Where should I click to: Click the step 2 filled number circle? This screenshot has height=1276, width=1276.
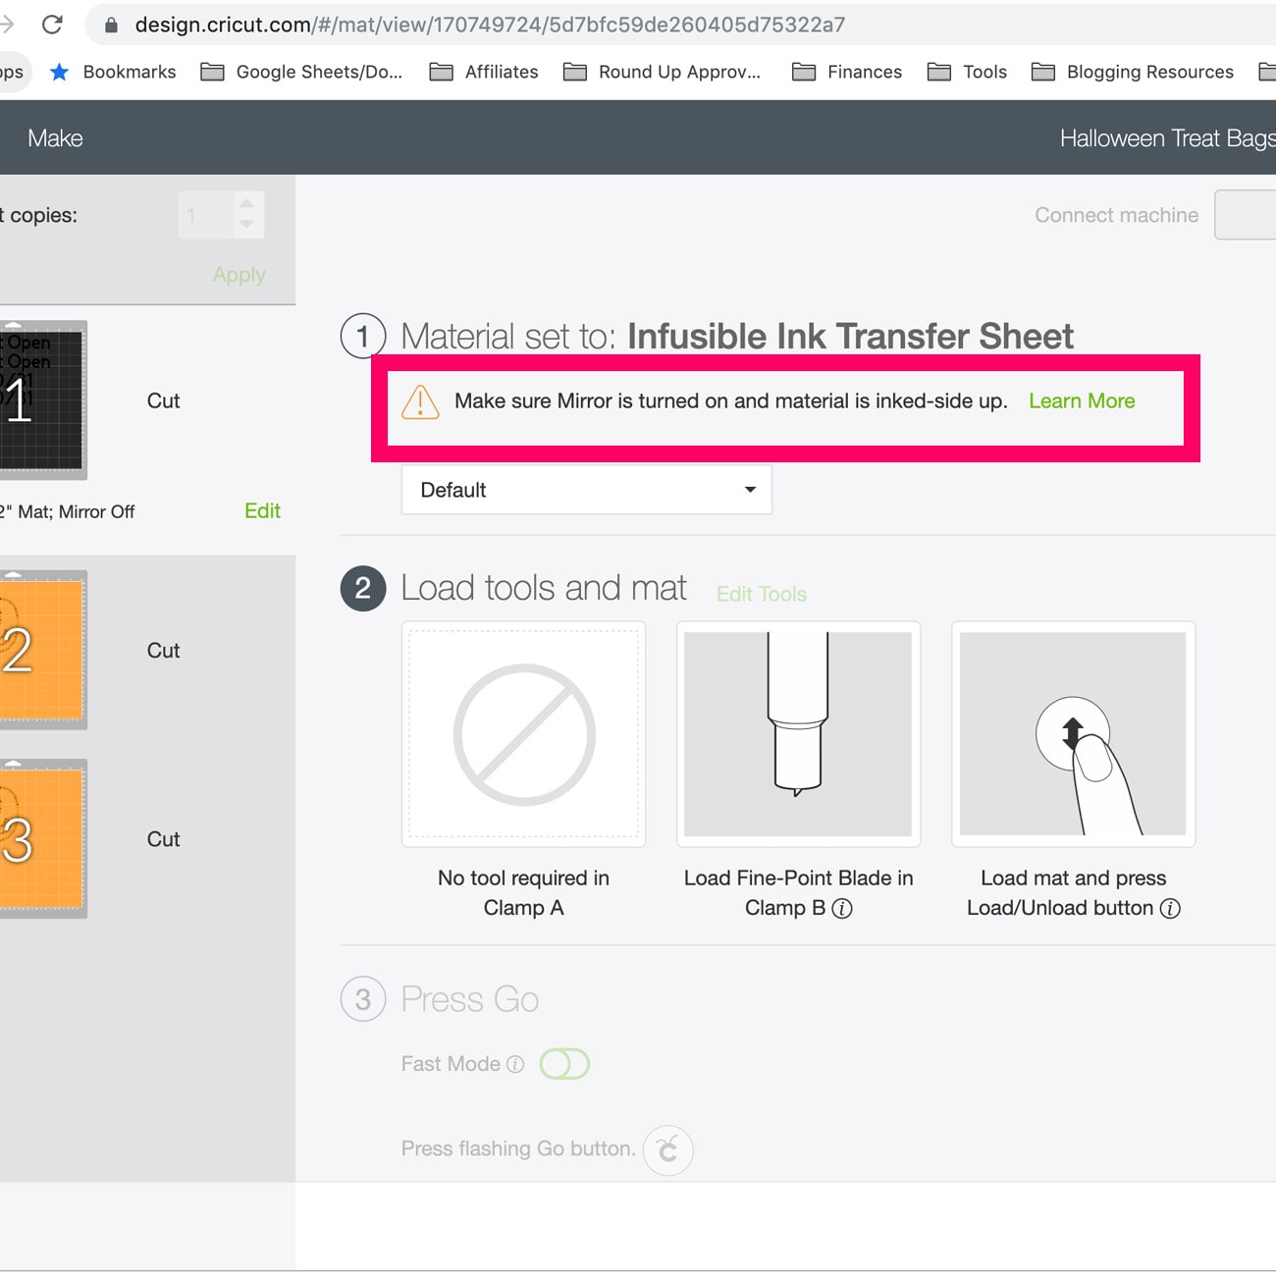(363, 588)
